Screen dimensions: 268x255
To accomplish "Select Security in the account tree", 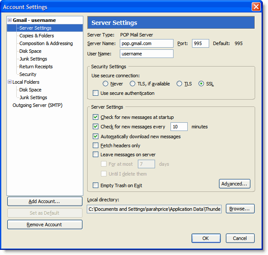I will pyautogui.click(x=28, y=74).
